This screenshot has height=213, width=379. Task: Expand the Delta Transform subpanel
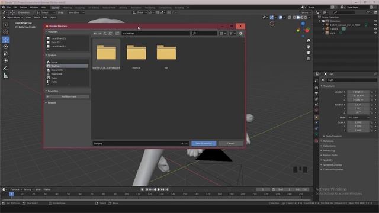[x=333, y=137]
